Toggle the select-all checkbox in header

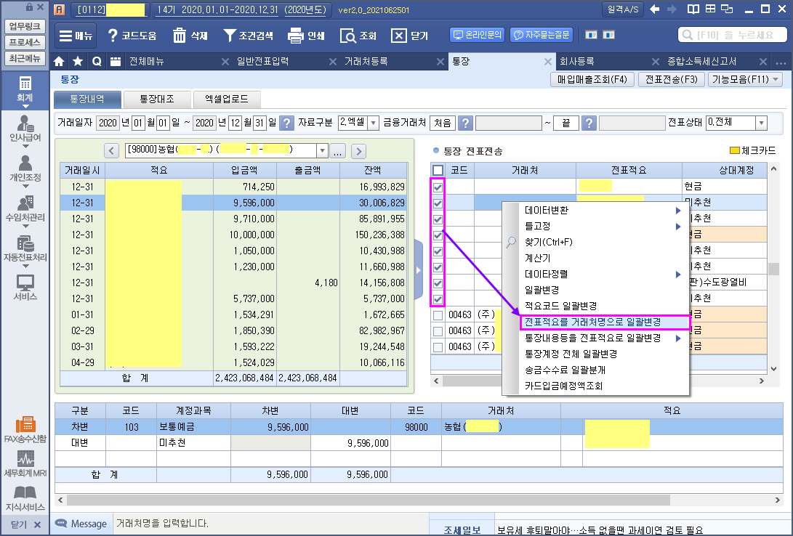point(438,170)
